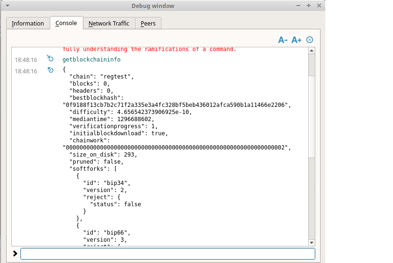
Task: Click the prompt arrow beside input field
Action: (15, 254)
